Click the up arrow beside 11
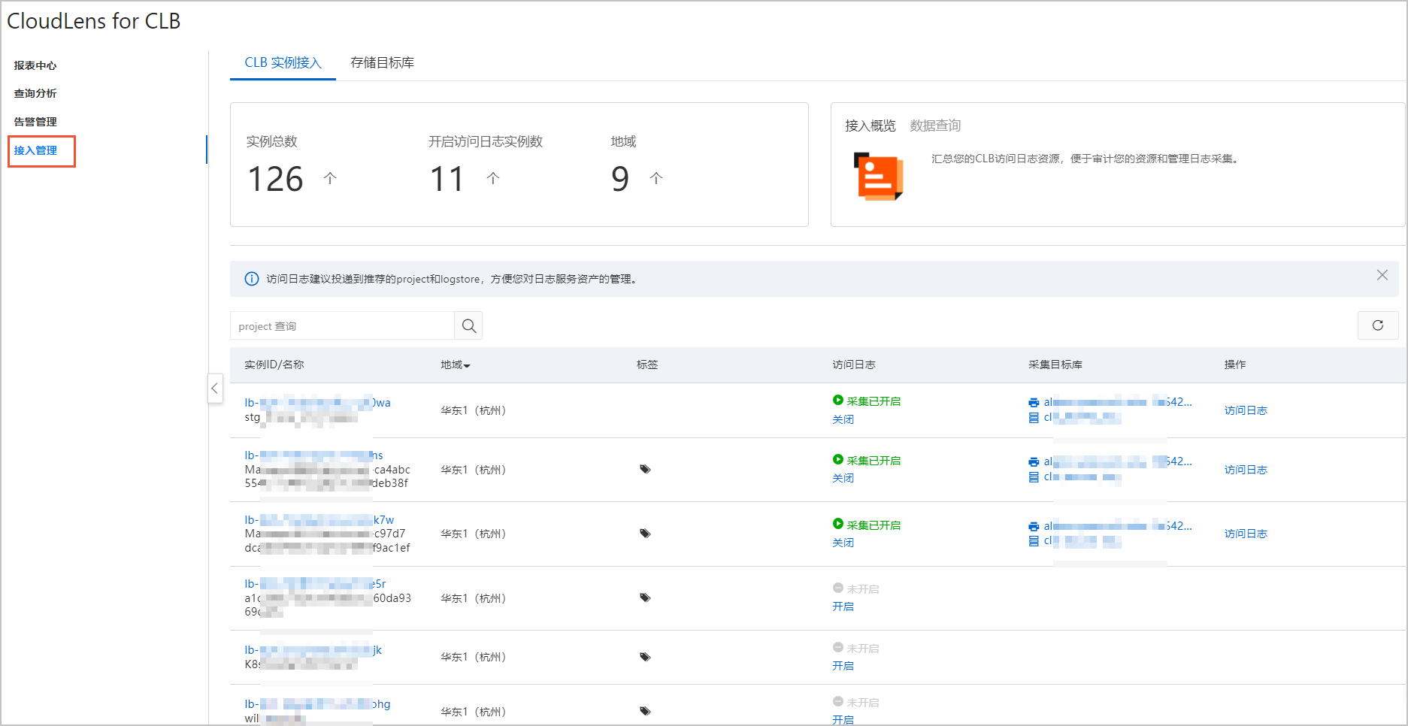The width and height of the screenshot is (1408, 726). [493, 178]
